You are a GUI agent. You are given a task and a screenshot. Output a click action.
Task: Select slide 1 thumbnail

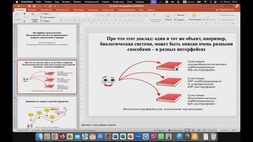47,41
